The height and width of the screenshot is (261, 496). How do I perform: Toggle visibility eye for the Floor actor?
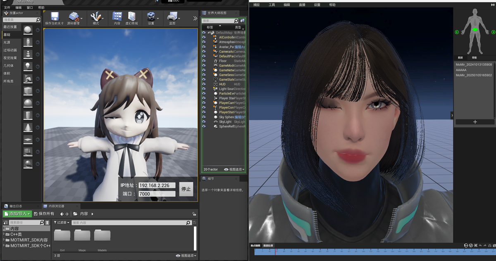pos(204,61)
